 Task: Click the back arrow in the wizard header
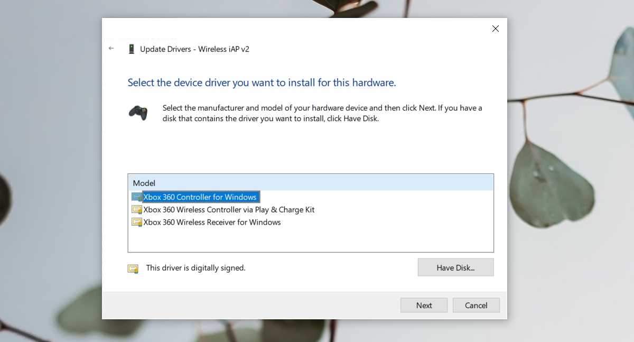click(x=111, y=49)
